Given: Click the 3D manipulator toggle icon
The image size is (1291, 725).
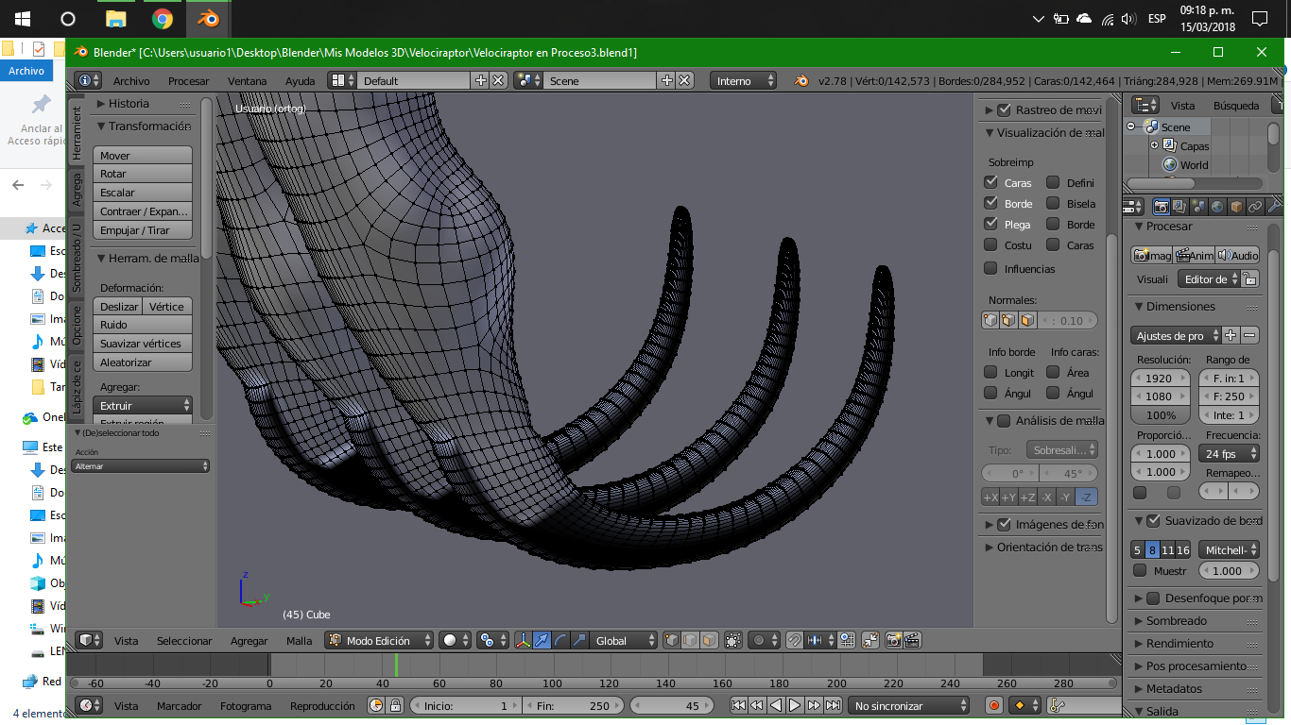Looking at the screenshot, I should coord(524,640).
